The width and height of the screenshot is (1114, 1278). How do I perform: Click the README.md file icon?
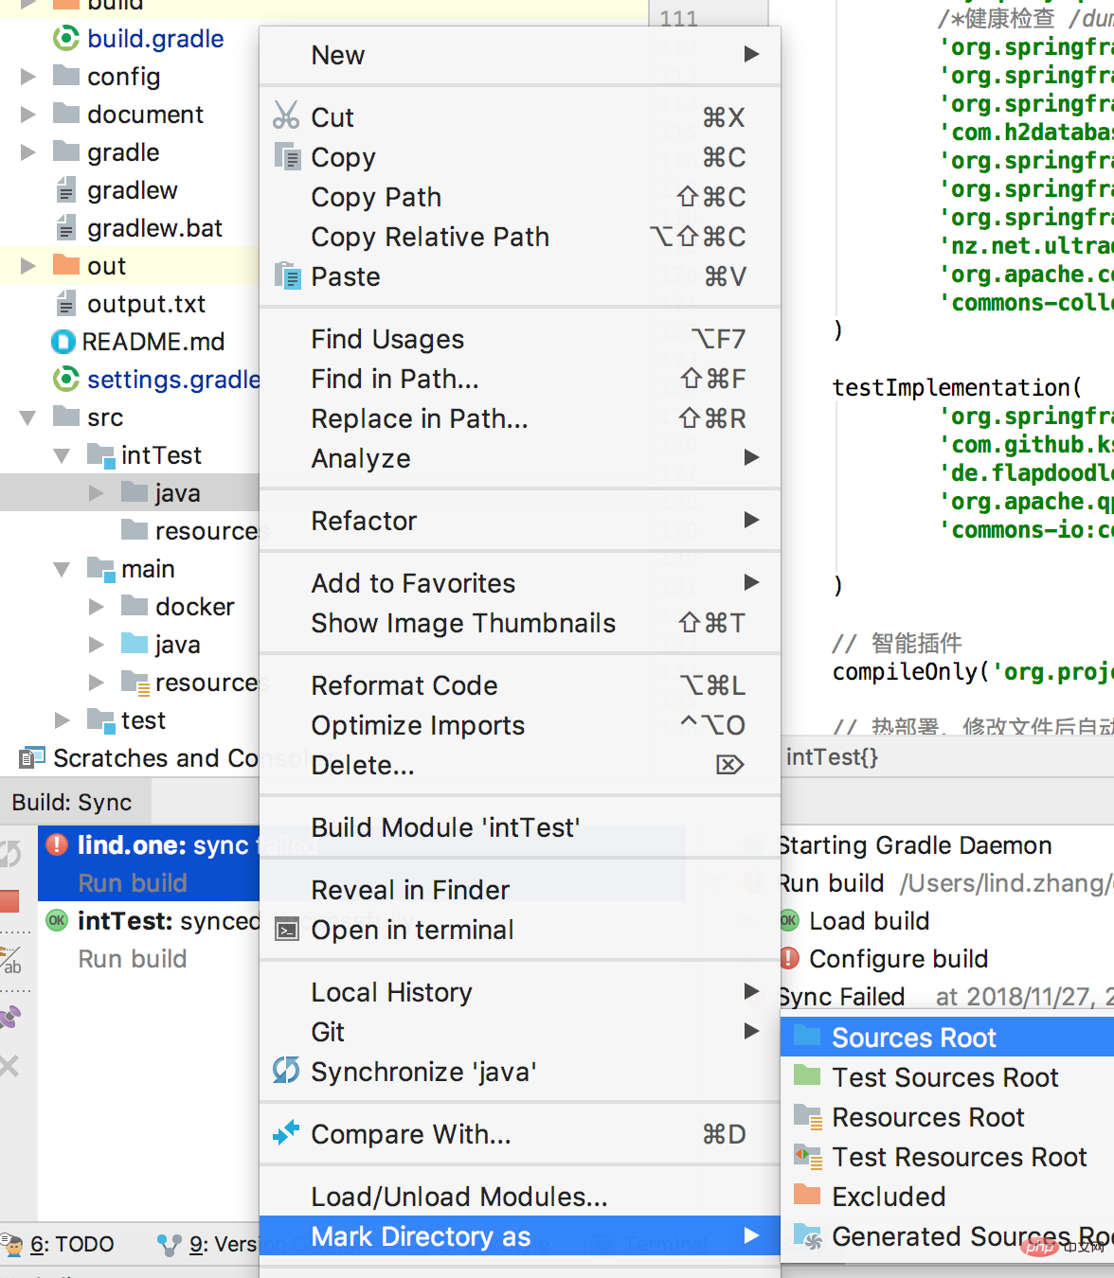(x=63, y=341)
